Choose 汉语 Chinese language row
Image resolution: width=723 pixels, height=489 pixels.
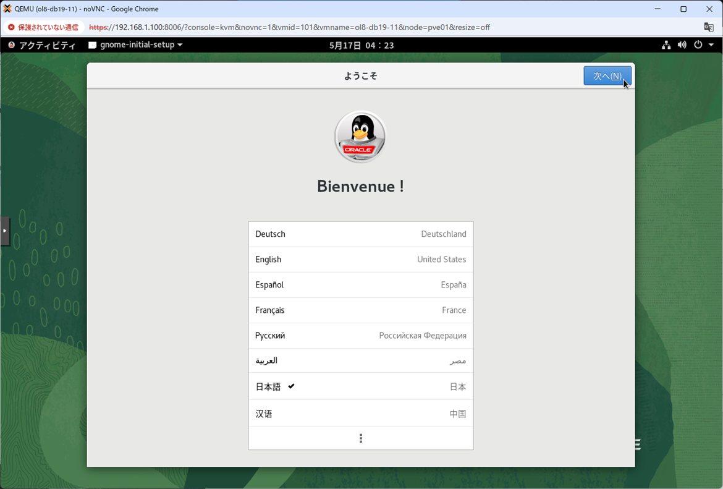tap(361, 414)
